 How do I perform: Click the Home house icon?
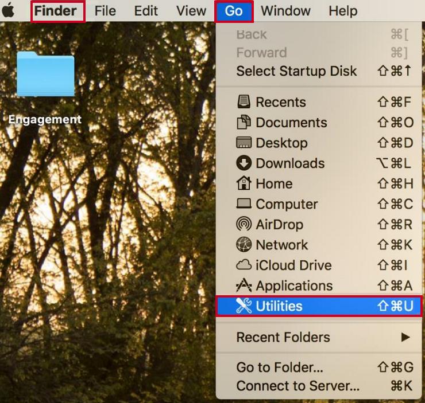(x=244, y=183)
